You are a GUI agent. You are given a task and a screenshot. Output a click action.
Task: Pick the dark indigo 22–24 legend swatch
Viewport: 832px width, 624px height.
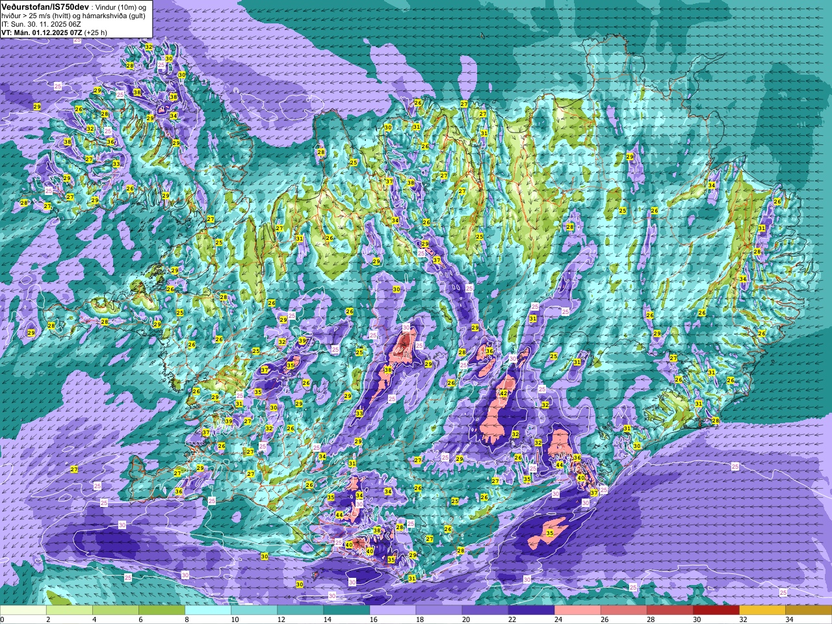[531, 610]
